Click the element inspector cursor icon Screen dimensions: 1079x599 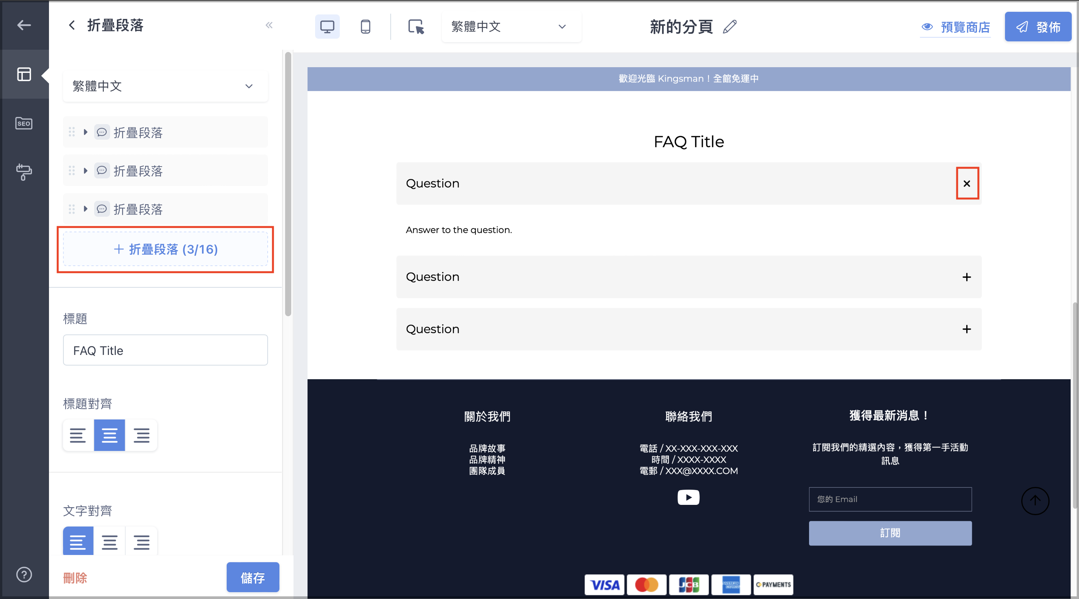[x=416, y=27]
